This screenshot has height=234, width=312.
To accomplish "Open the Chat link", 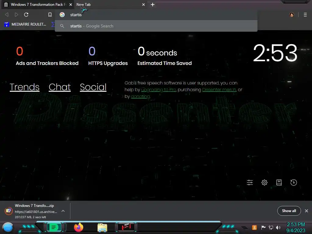I will click(x=60, y=87).
